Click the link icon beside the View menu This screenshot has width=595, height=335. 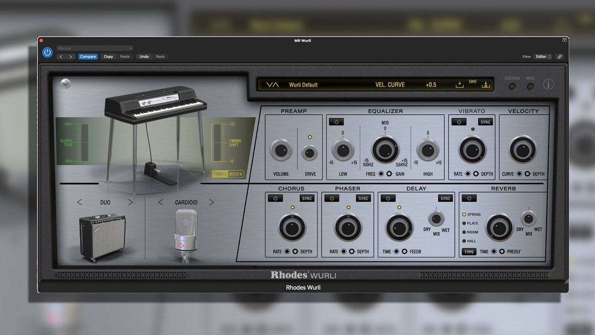(x=560, y=57)
